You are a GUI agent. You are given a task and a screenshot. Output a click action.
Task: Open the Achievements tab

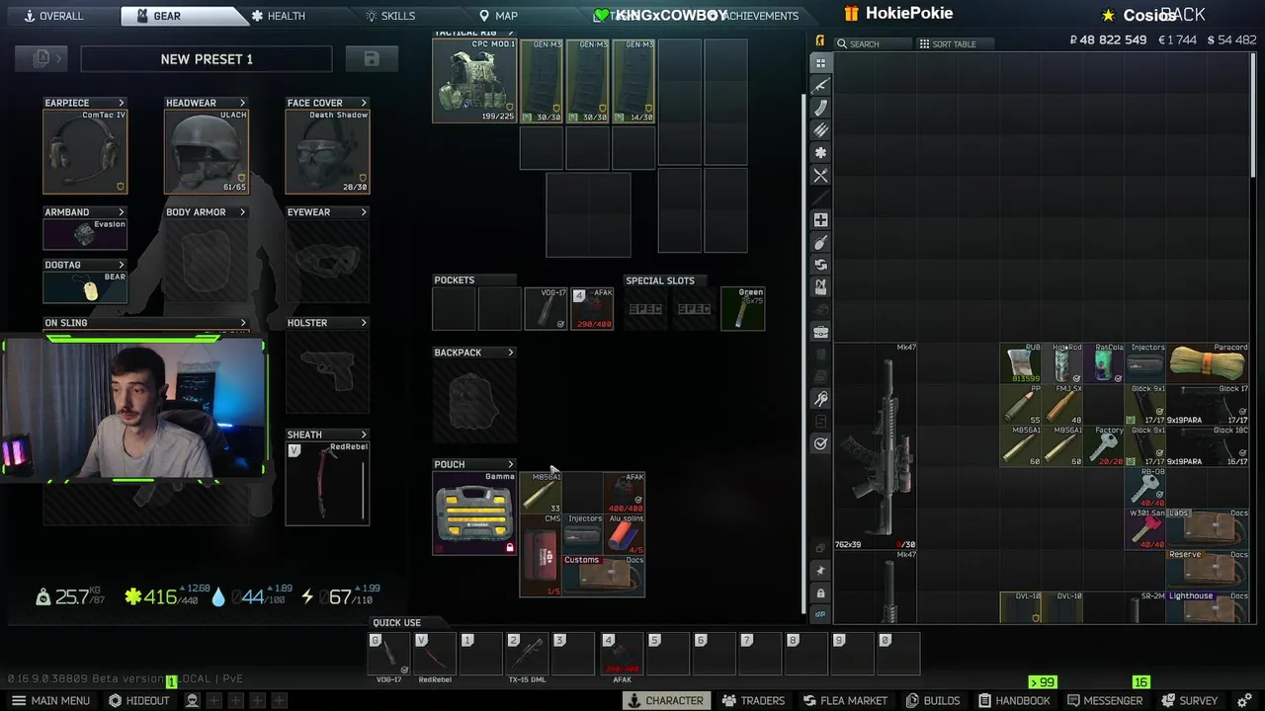[x=759, y=16]
